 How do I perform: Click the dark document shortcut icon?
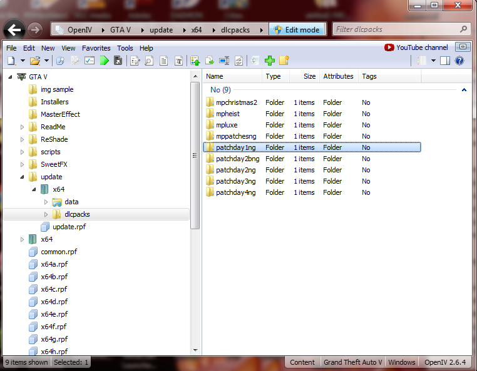118,61
